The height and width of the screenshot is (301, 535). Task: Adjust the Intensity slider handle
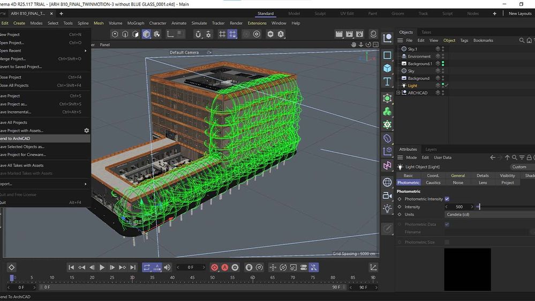click(x=479, y=207)
